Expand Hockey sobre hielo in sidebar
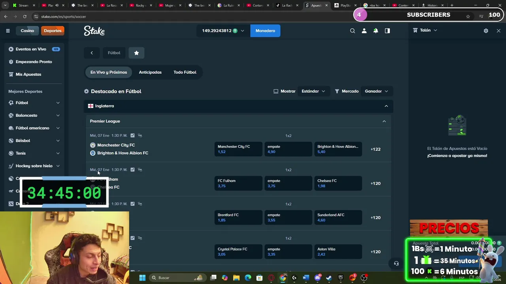The height and width of the screenshot is (284, 506). click(58, 166)
